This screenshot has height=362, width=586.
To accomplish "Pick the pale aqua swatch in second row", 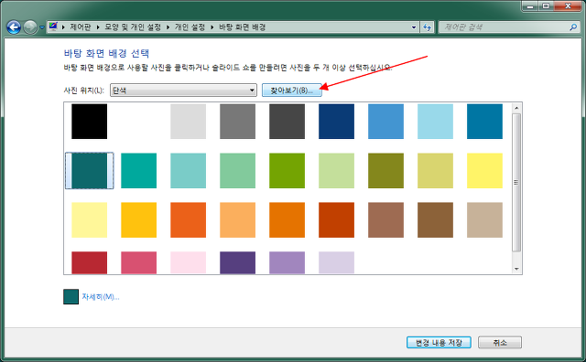I will pyautogui.click(x=188, y=171).
